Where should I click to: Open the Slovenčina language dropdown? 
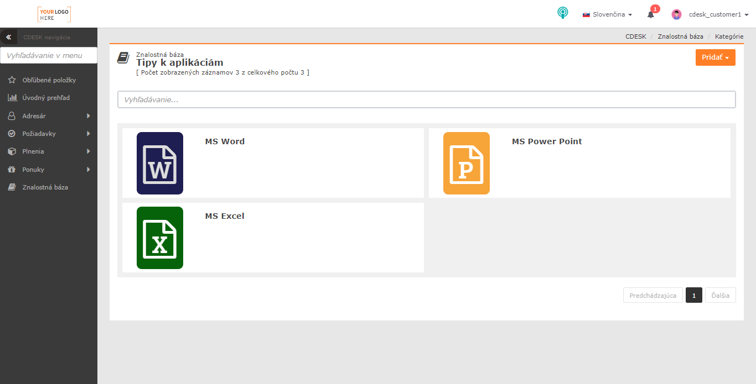pyautogui.click(x=607, y=14)
